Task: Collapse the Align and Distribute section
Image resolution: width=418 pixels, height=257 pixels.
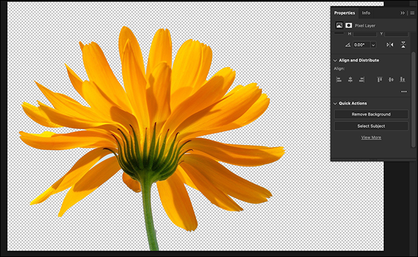Action: click(x=335, y=60)
